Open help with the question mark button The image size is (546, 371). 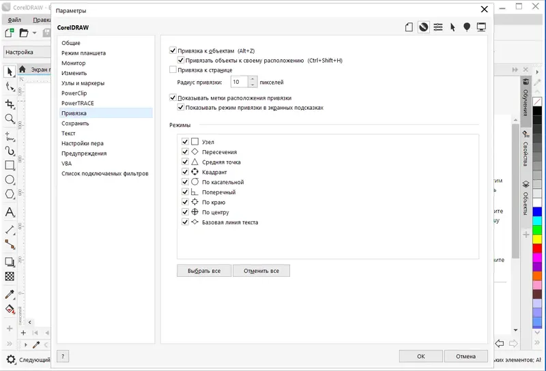coord(63,356)
